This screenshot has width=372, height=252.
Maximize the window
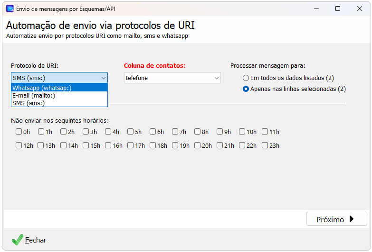338,9
